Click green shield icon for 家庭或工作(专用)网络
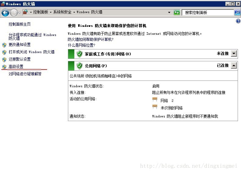This screenshot has height=172, width=241. coord(80,54)
